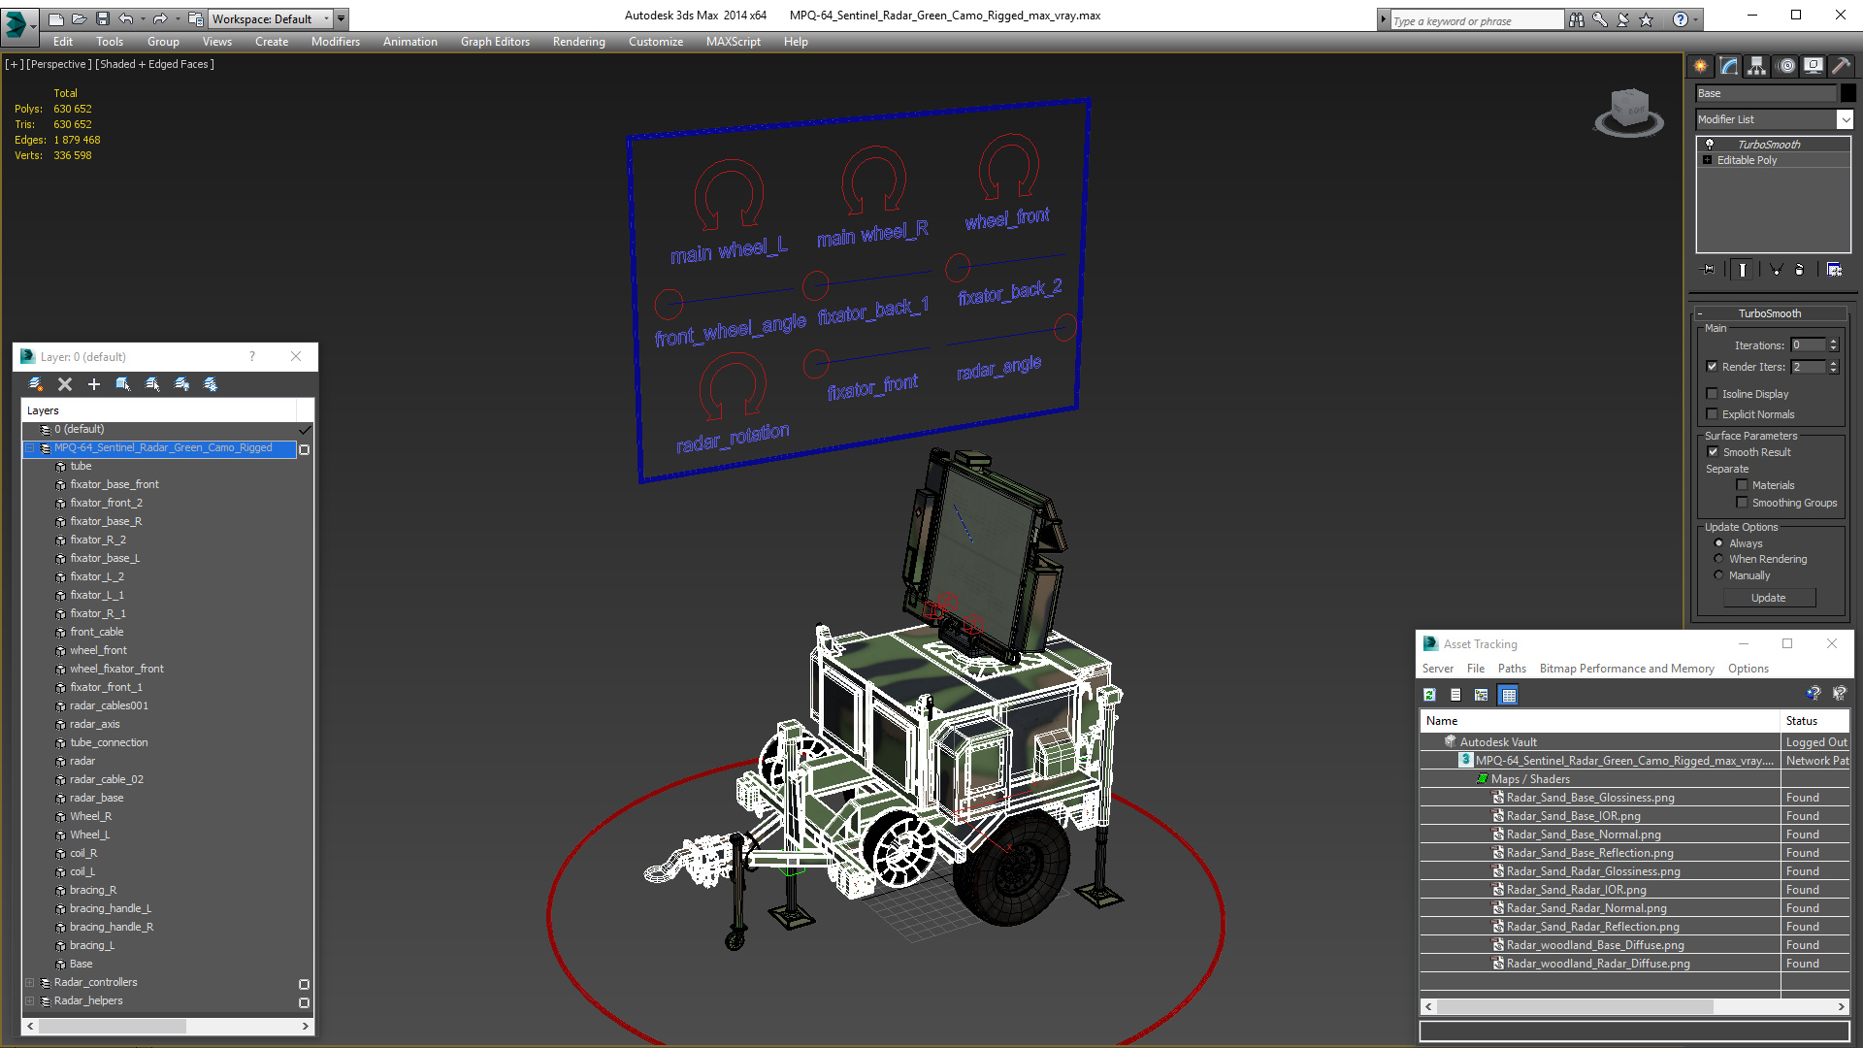Click the Perspective viewport label

point(59,64)
